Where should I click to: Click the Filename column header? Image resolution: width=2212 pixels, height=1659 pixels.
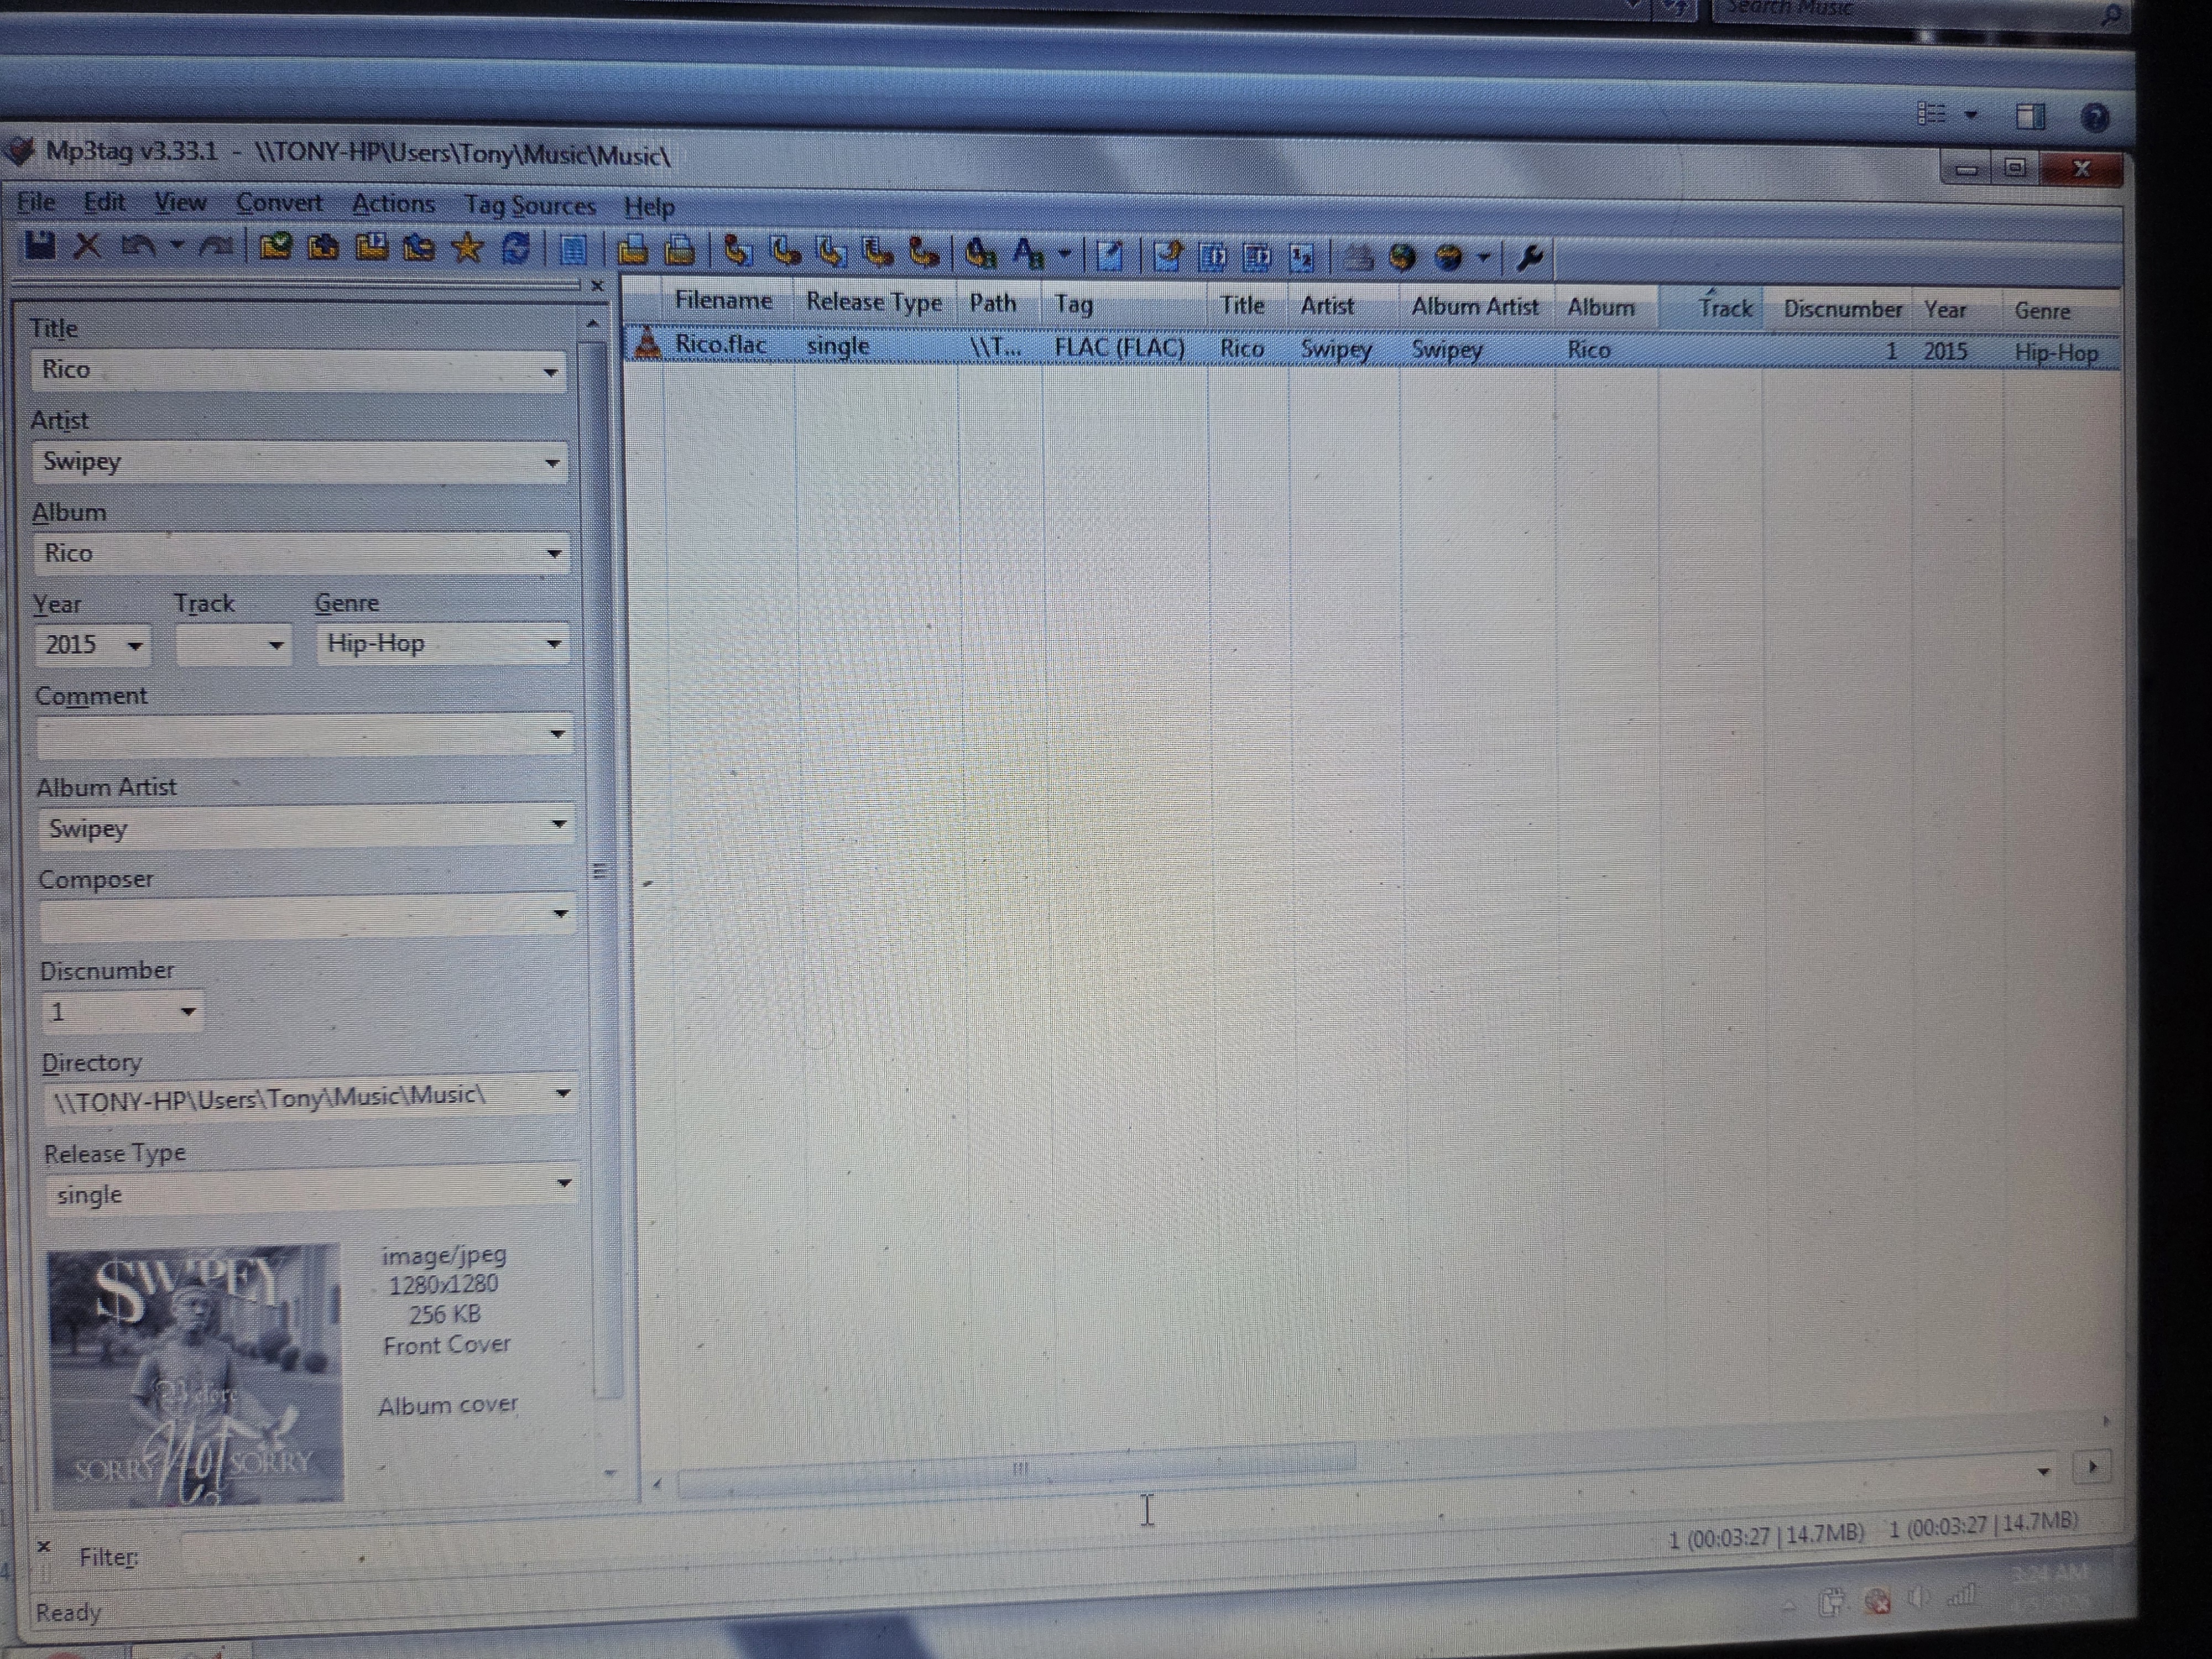tap(723, 301)
